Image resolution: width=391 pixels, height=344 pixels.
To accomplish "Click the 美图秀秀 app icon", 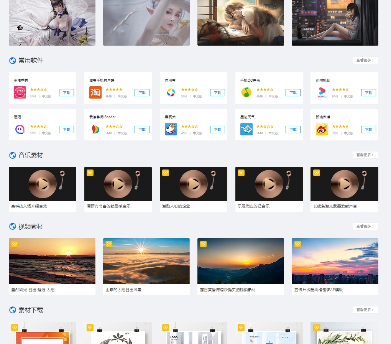I will click(x=20, y=92).
